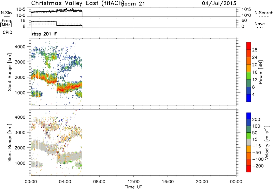Click the '16:00' time axis label
The width and height of the screenshot is (273, 189).
pyautogui.click(x=168, y=182)
